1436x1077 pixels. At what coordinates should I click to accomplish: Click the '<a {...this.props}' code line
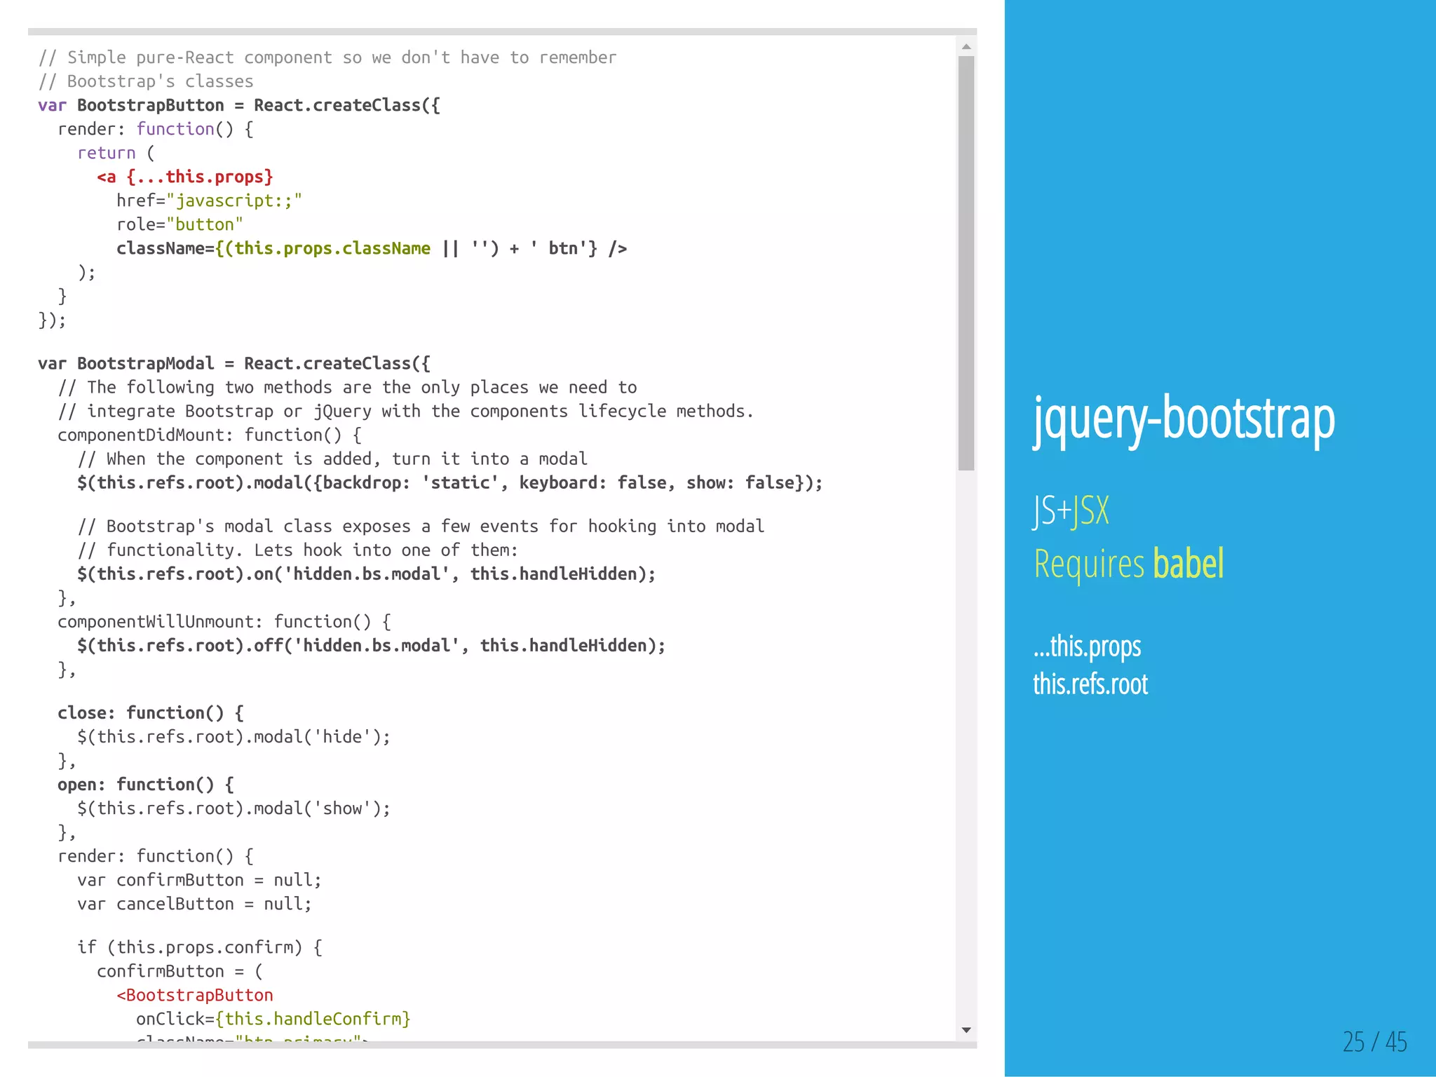184,177
